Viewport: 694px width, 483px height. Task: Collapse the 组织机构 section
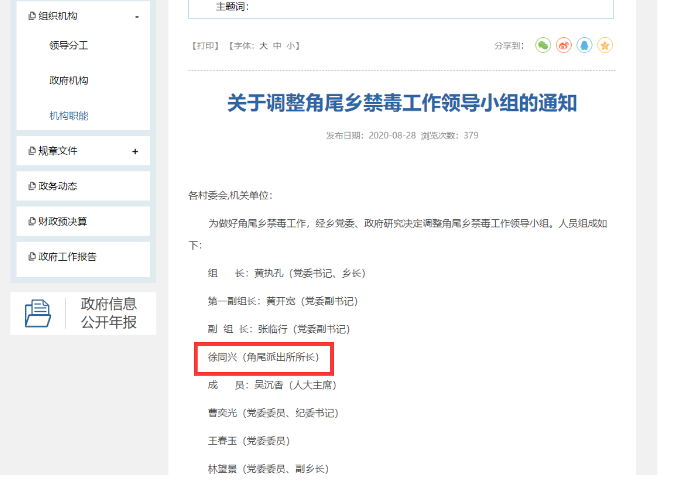pos(136,16)
